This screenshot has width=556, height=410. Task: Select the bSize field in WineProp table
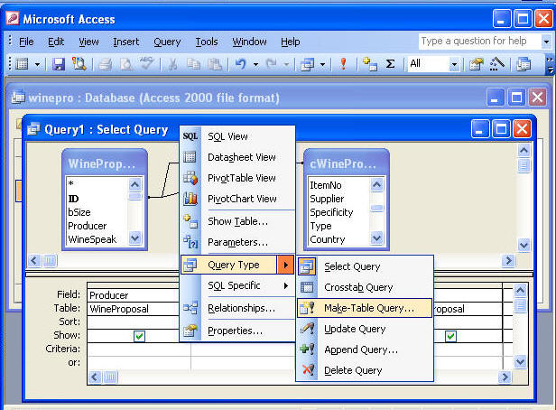(79, 212)
